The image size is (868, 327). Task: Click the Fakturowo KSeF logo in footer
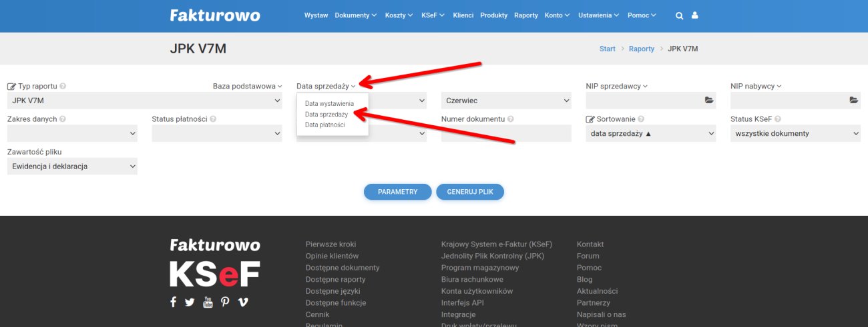215,262
